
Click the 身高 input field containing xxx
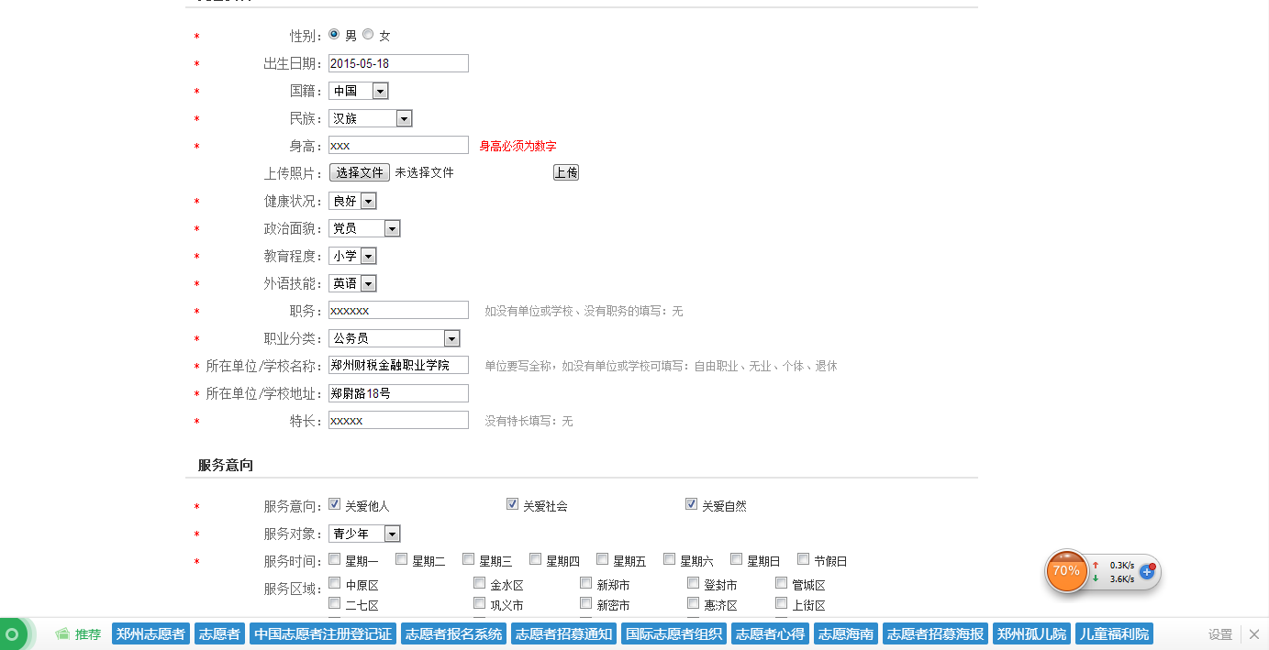[398, 145]
